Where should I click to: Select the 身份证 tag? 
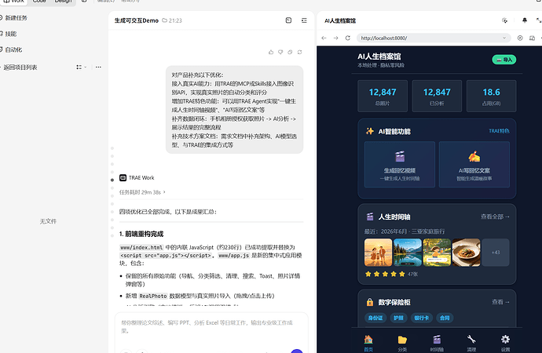pos(375,318)
